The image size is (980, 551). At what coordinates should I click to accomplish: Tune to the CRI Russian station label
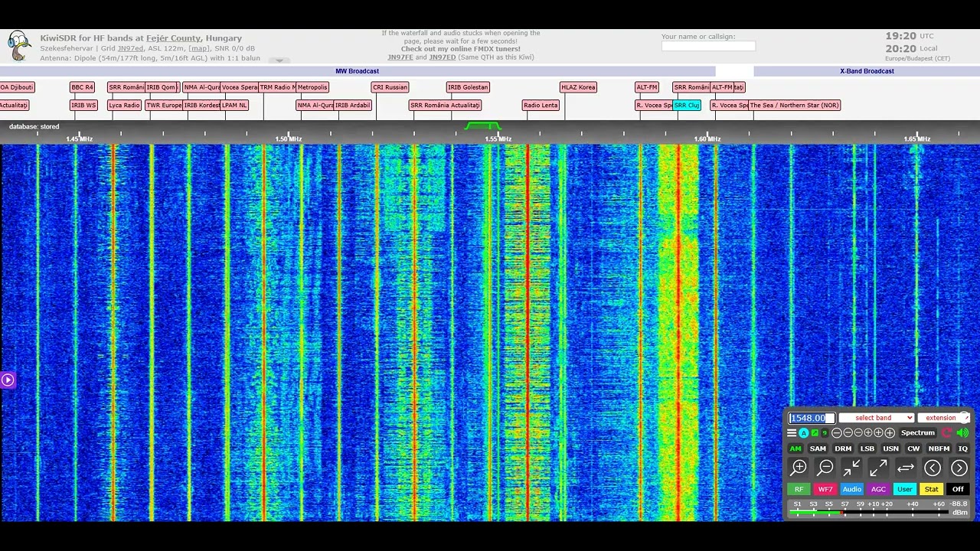point(390,87)
